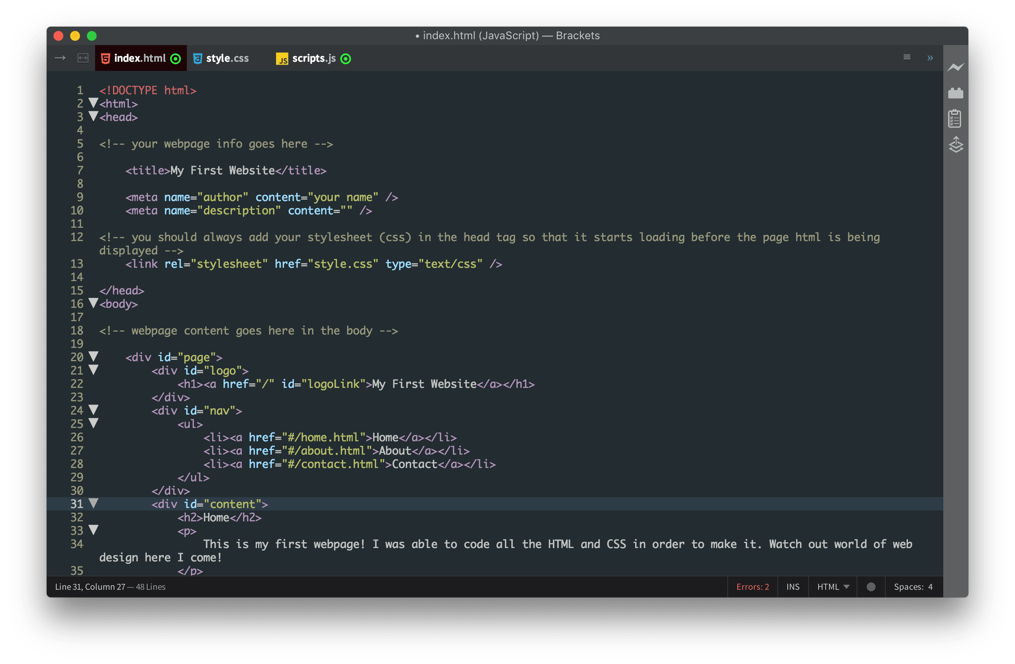1015x664 pixels.
Task: Open the working files hamburger menu
Action: tap(907, 57)
